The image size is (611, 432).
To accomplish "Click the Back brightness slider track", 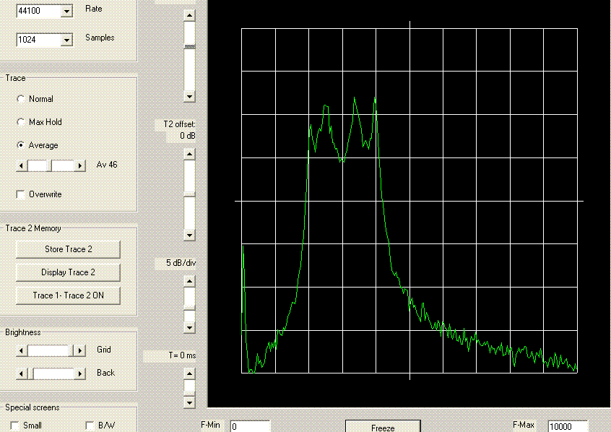I will 51,374.
